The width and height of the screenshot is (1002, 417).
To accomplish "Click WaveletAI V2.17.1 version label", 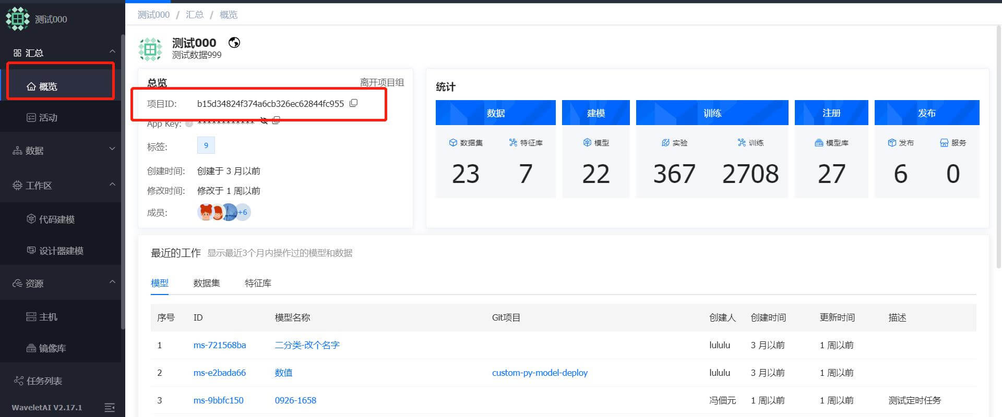I will (x=47, y=408).
